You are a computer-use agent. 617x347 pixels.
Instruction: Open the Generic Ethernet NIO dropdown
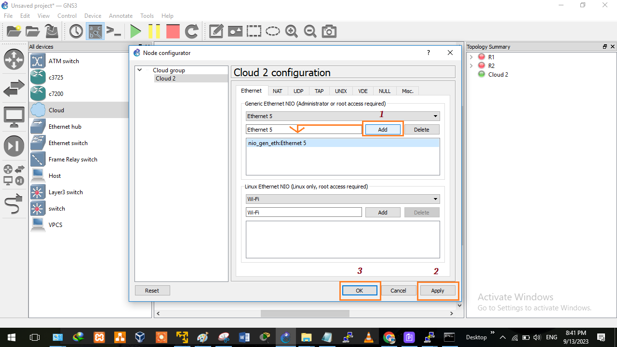342,116
